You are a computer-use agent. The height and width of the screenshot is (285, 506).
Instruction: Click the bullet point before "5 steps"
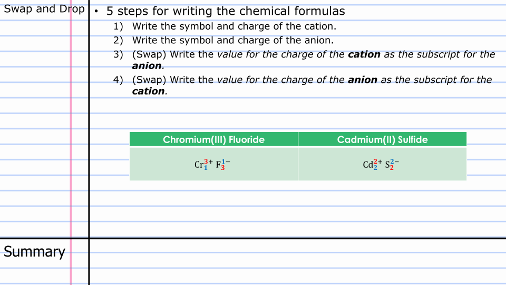[96, 11]
